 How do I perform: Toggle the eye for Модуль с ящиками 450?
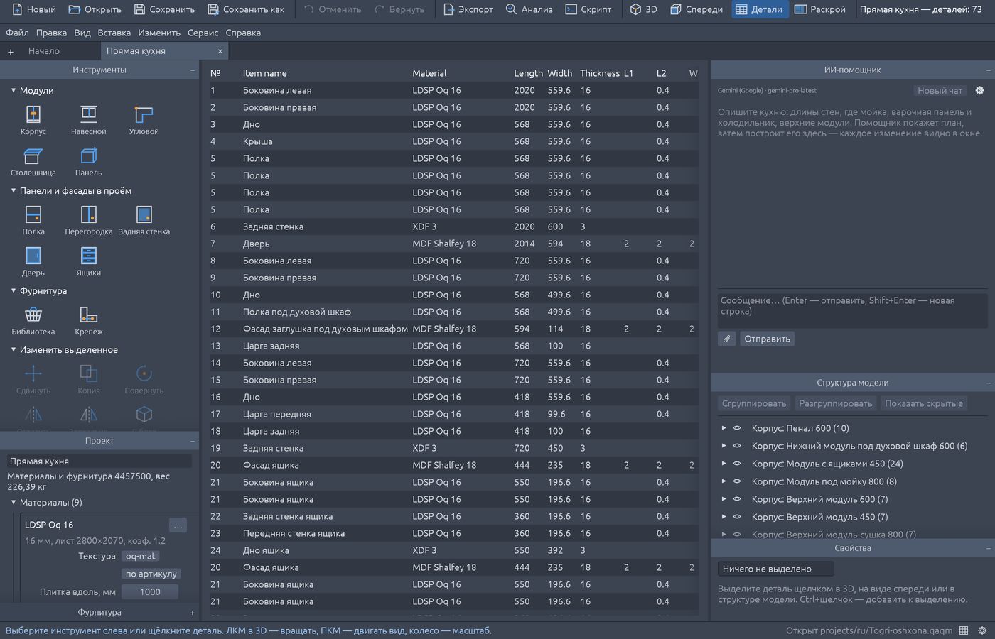click(x=737, y=464)
